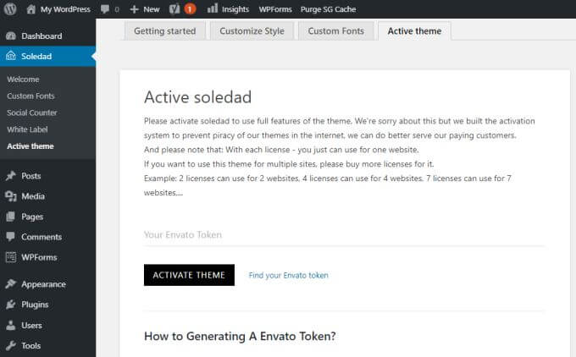Click into the Your Envato Token field

(x=344, y=234)
